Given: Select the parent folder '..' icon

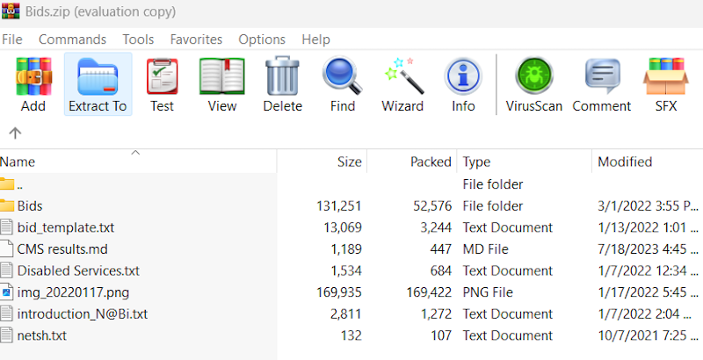Looking at the screenshot, I should (7, 184).
